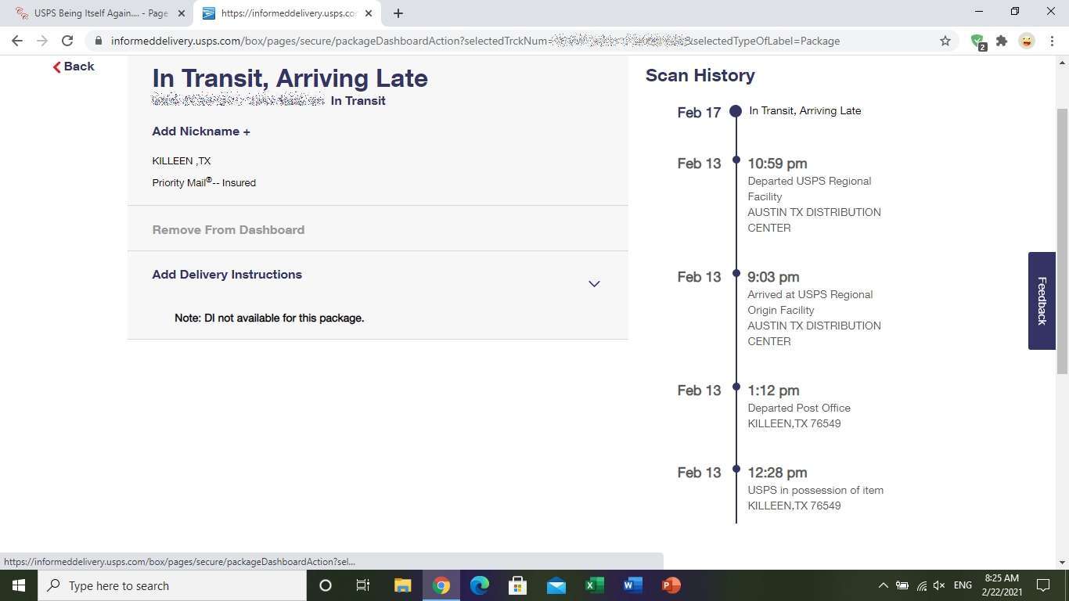Open the Windows Start menu
Screen dimensions: 1069x601
19,585
